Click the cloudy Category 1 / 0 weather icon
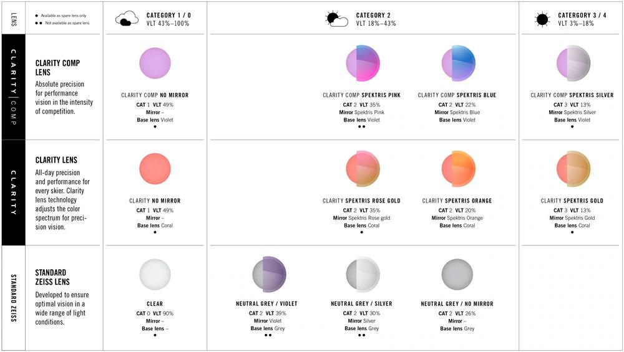 [x=127, y=19]
